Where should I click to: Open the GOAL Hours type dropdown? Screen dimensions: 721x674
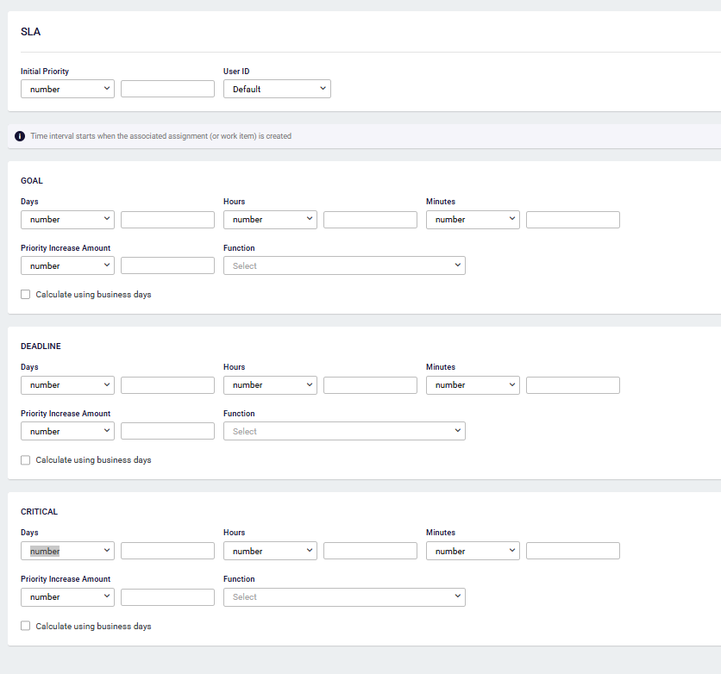271,220
